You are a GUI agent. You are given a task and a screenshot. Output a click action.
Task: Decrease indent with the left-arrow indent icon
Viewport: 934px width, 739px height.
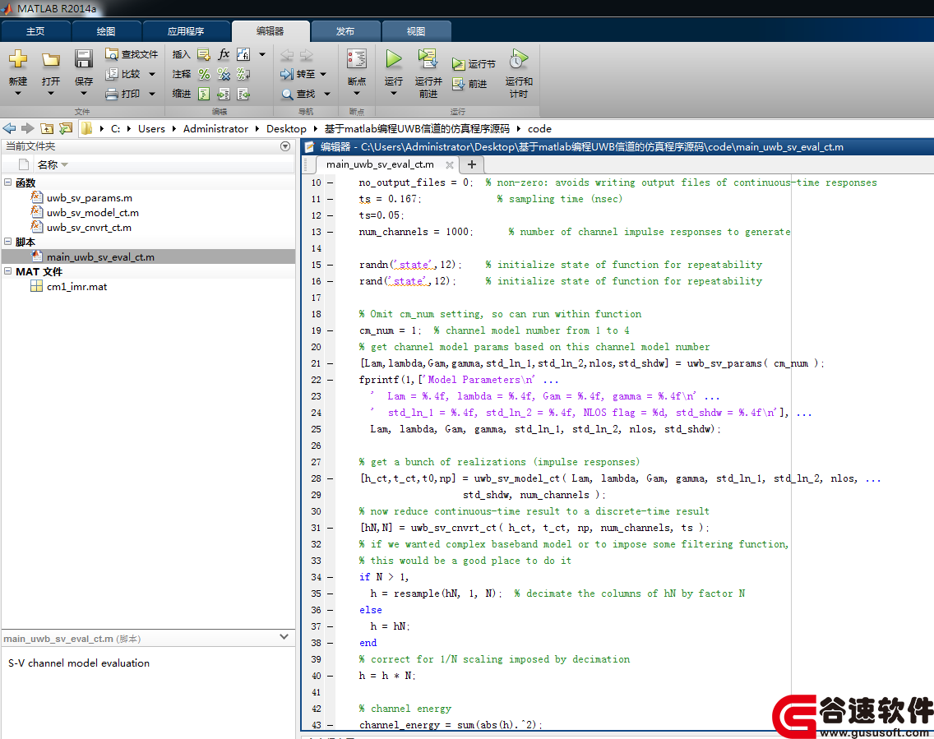pos(243,94)
